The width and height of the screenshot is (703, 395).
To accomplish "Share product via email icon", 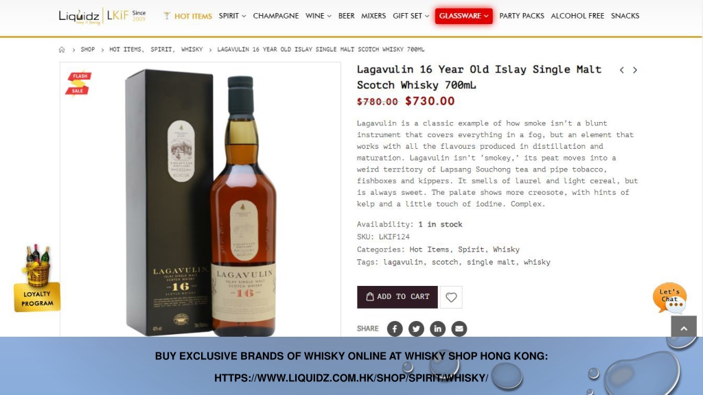I will coord(459,328).
